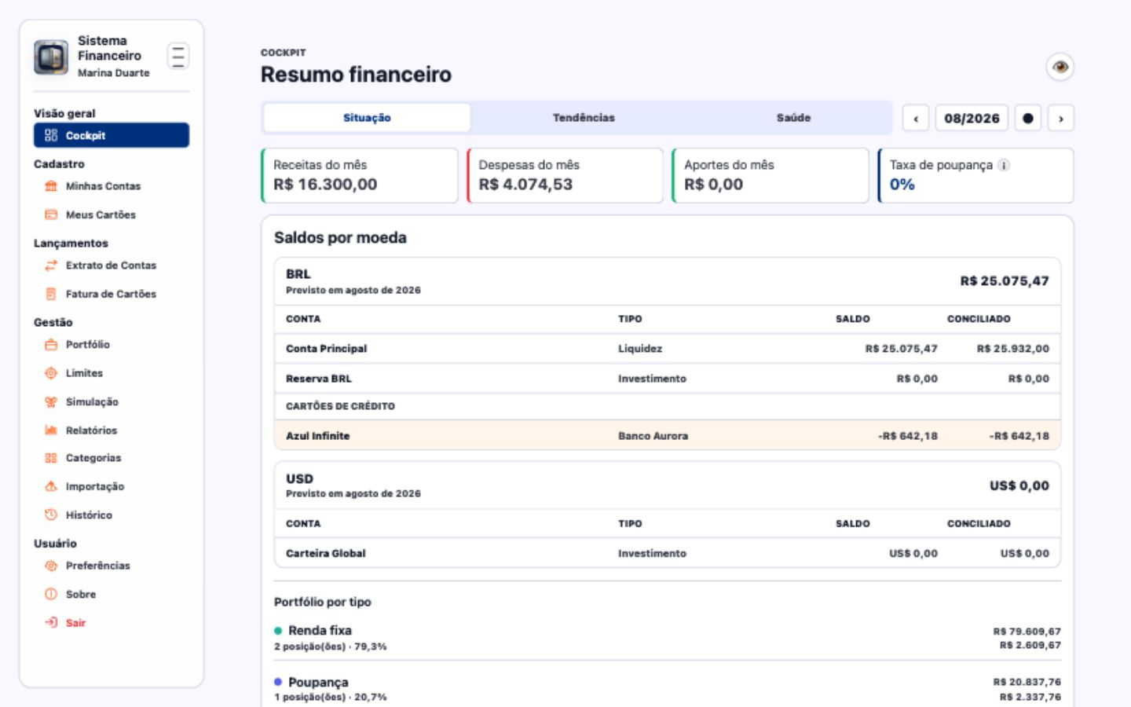Open the 08/2026 month picker
The image size is (1131, 707).
point(972,119)
